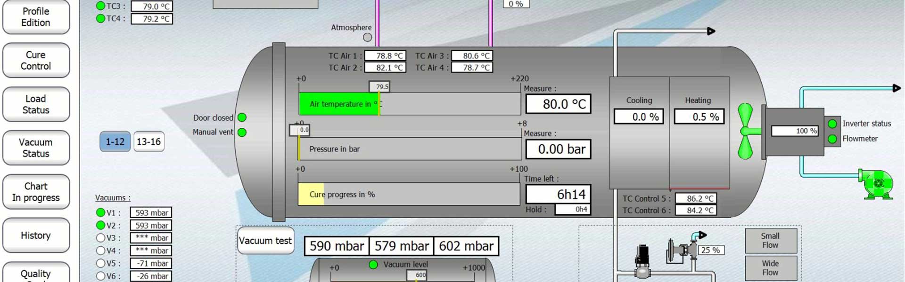Click the Manual vent green indicator
This screenshot has width=905, height=282.
click(x=242, y=133)
